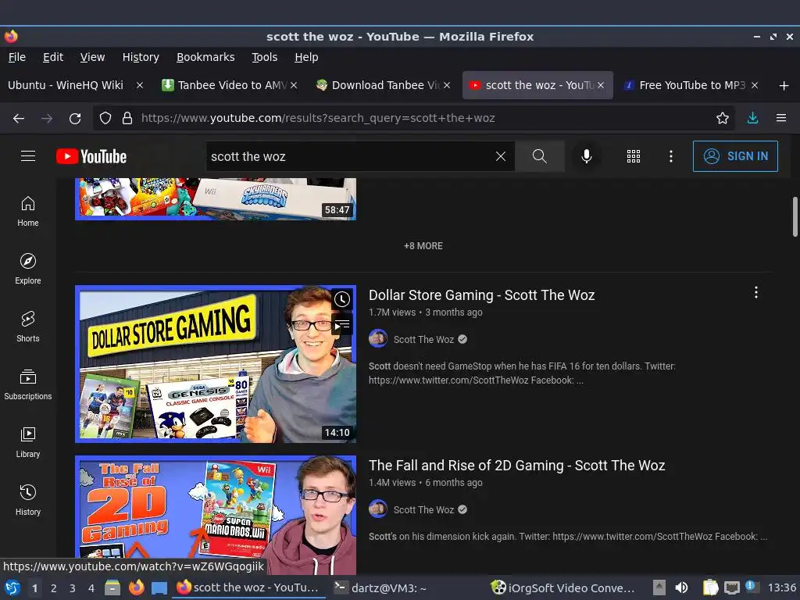The image size is (800, 600).
Task: Show site security padlock info
Action: (127, 119)
